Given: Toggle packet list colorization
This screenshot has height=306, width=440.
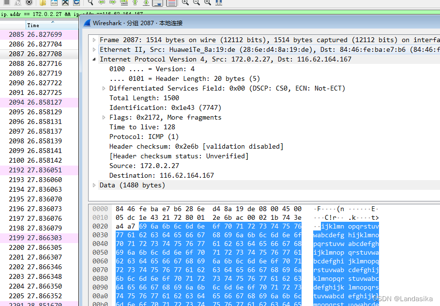Looking at the screenshot, I should tap(171, 3).
